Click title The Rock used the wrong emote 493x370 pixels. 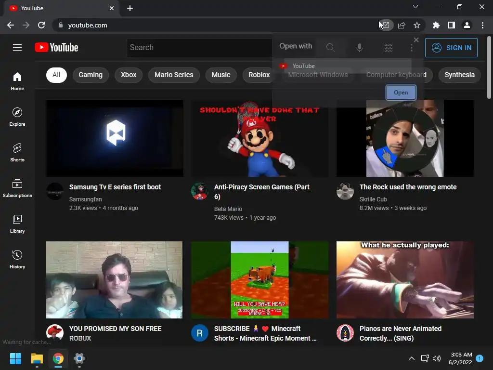(x=408, y=187)
